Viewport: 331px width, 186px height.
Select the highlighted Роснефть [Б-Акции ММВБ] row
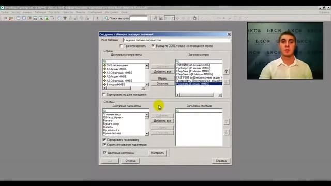pos(199,84)
